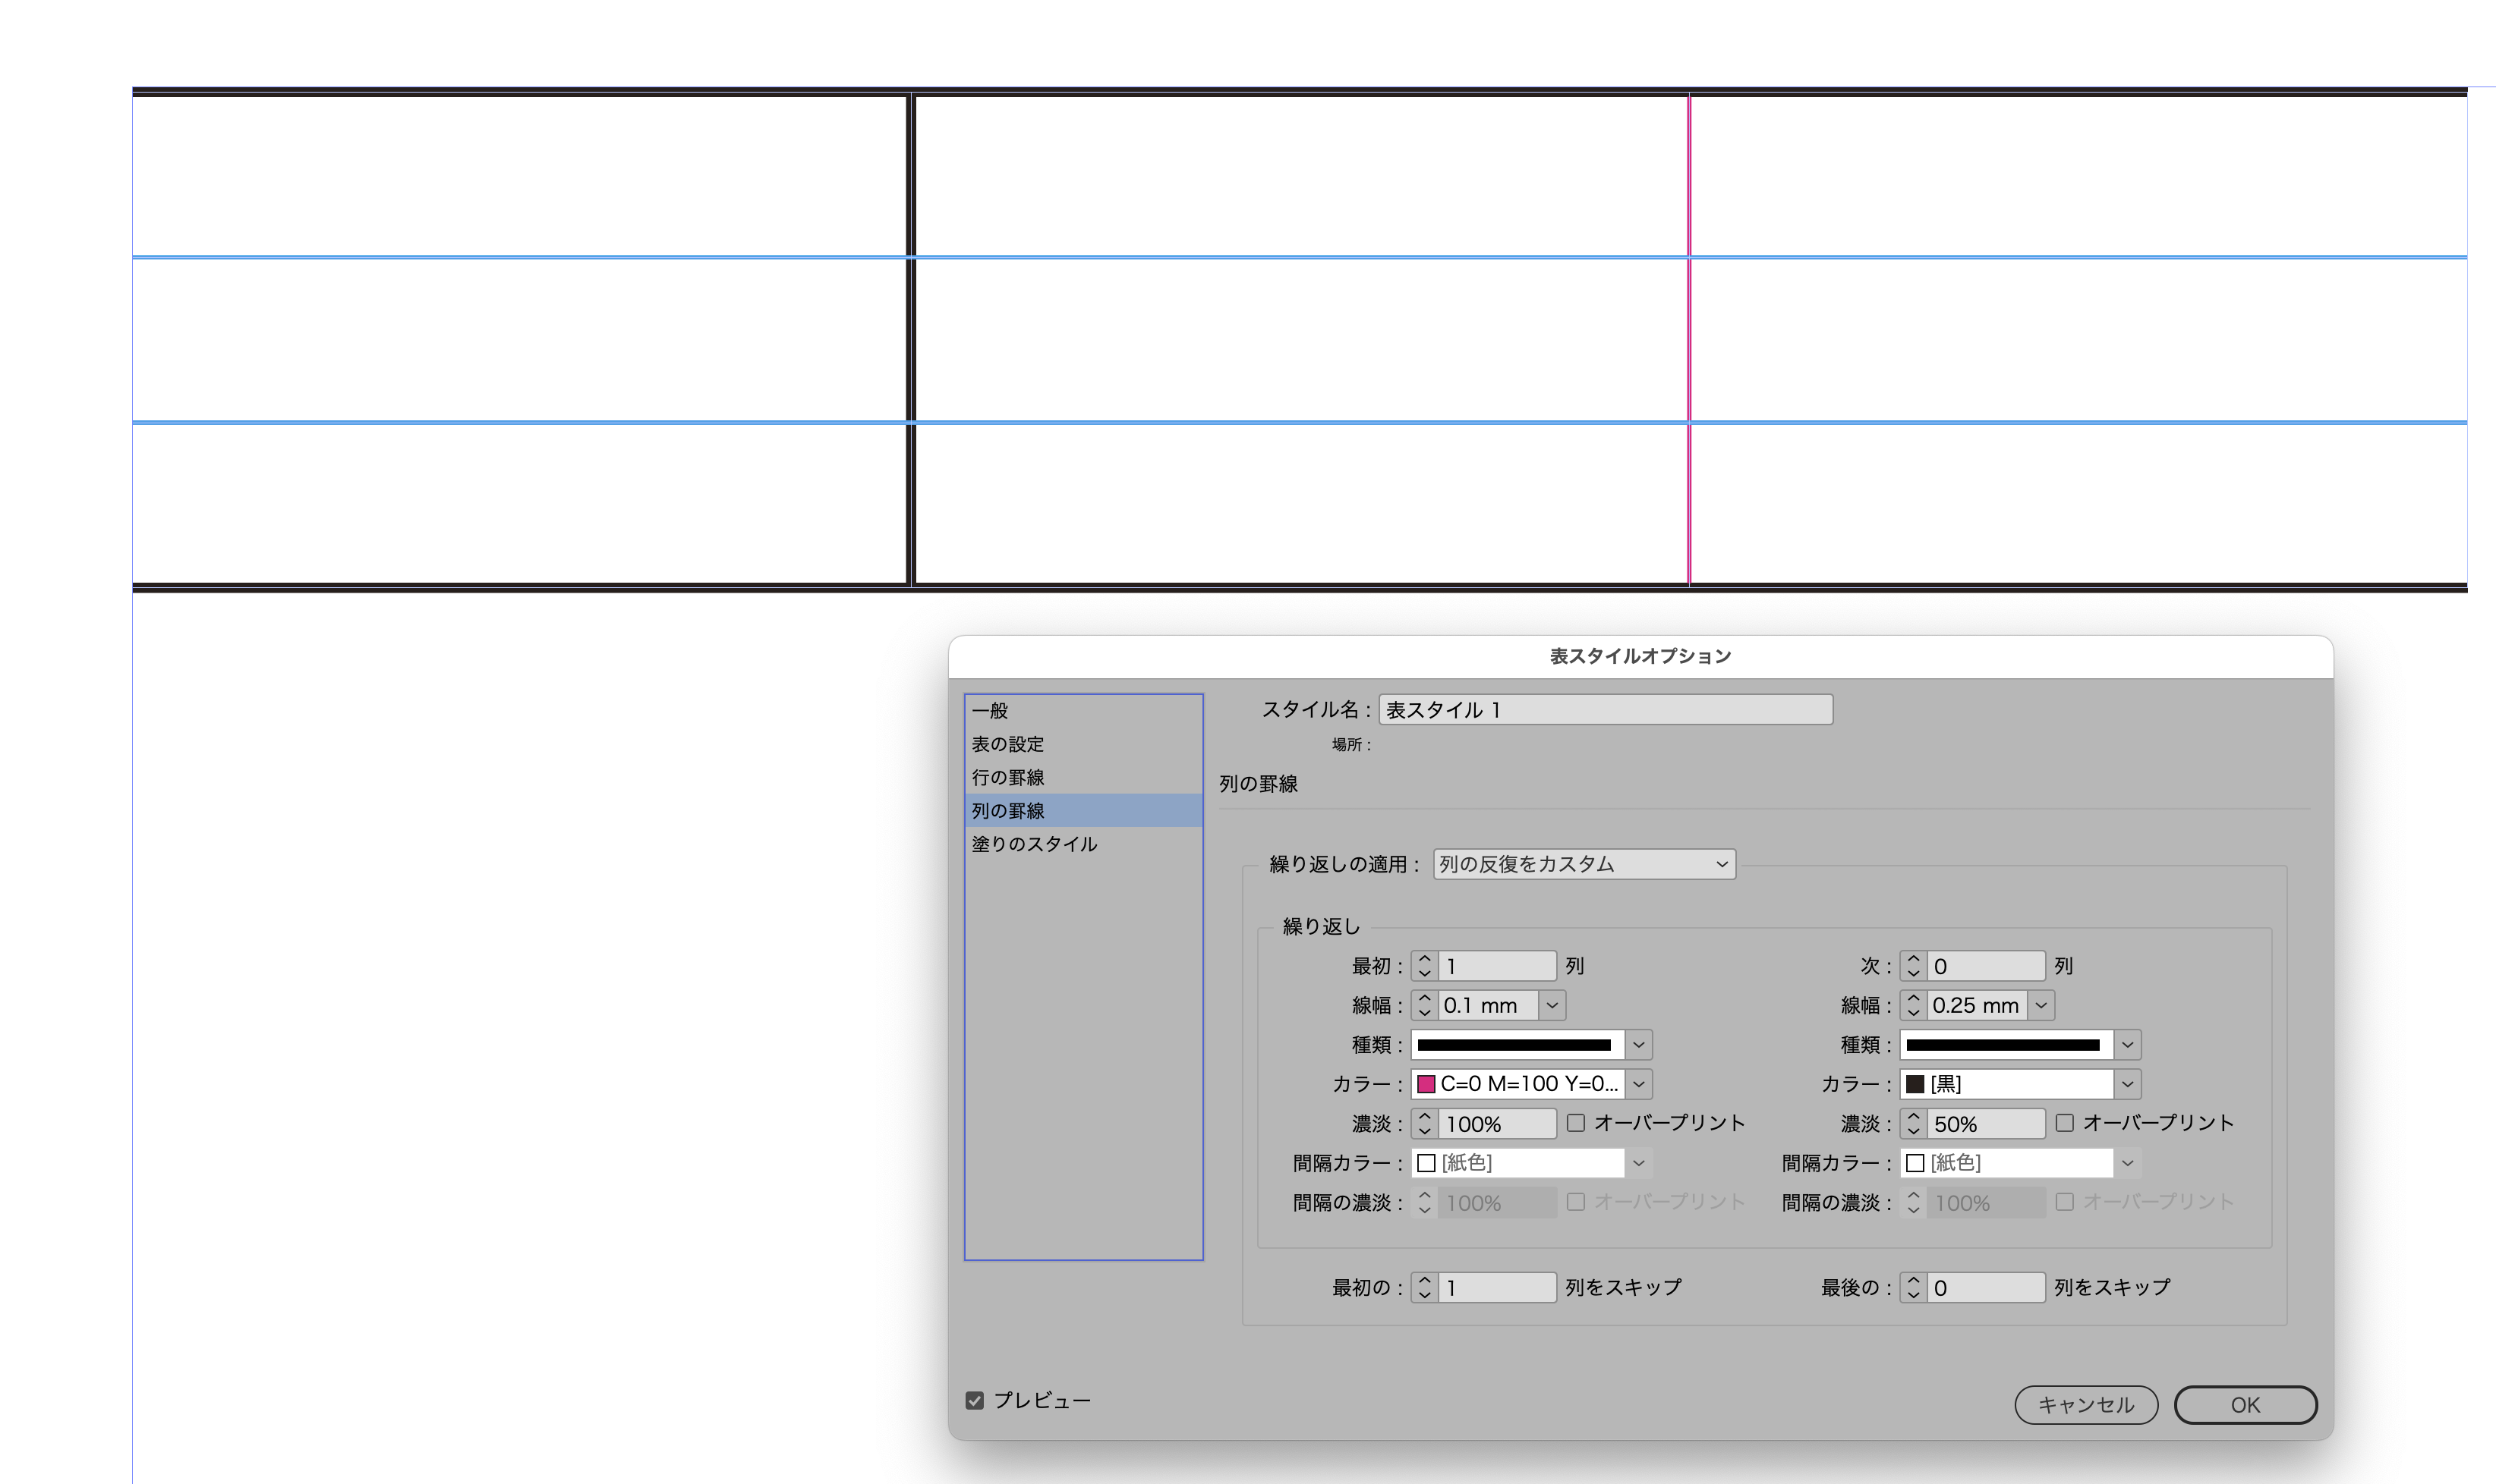Viewport: 2496px width, 1484px height.
Task: Confirm changes with the OK button
Action: click(2245, 1404)
